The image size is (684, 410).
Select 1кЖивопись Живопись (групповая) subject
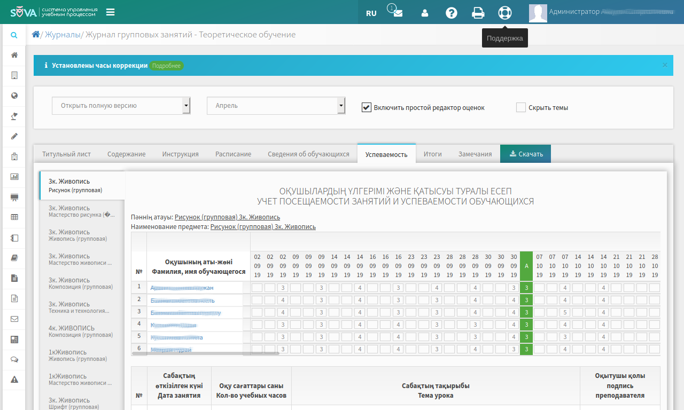(82, 356)
